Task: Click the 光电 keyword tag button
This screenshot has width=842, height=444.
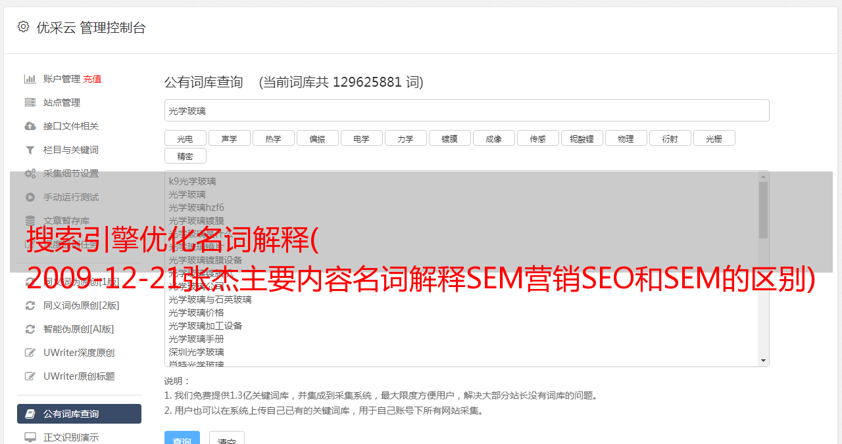Action: tap(185, 138)
